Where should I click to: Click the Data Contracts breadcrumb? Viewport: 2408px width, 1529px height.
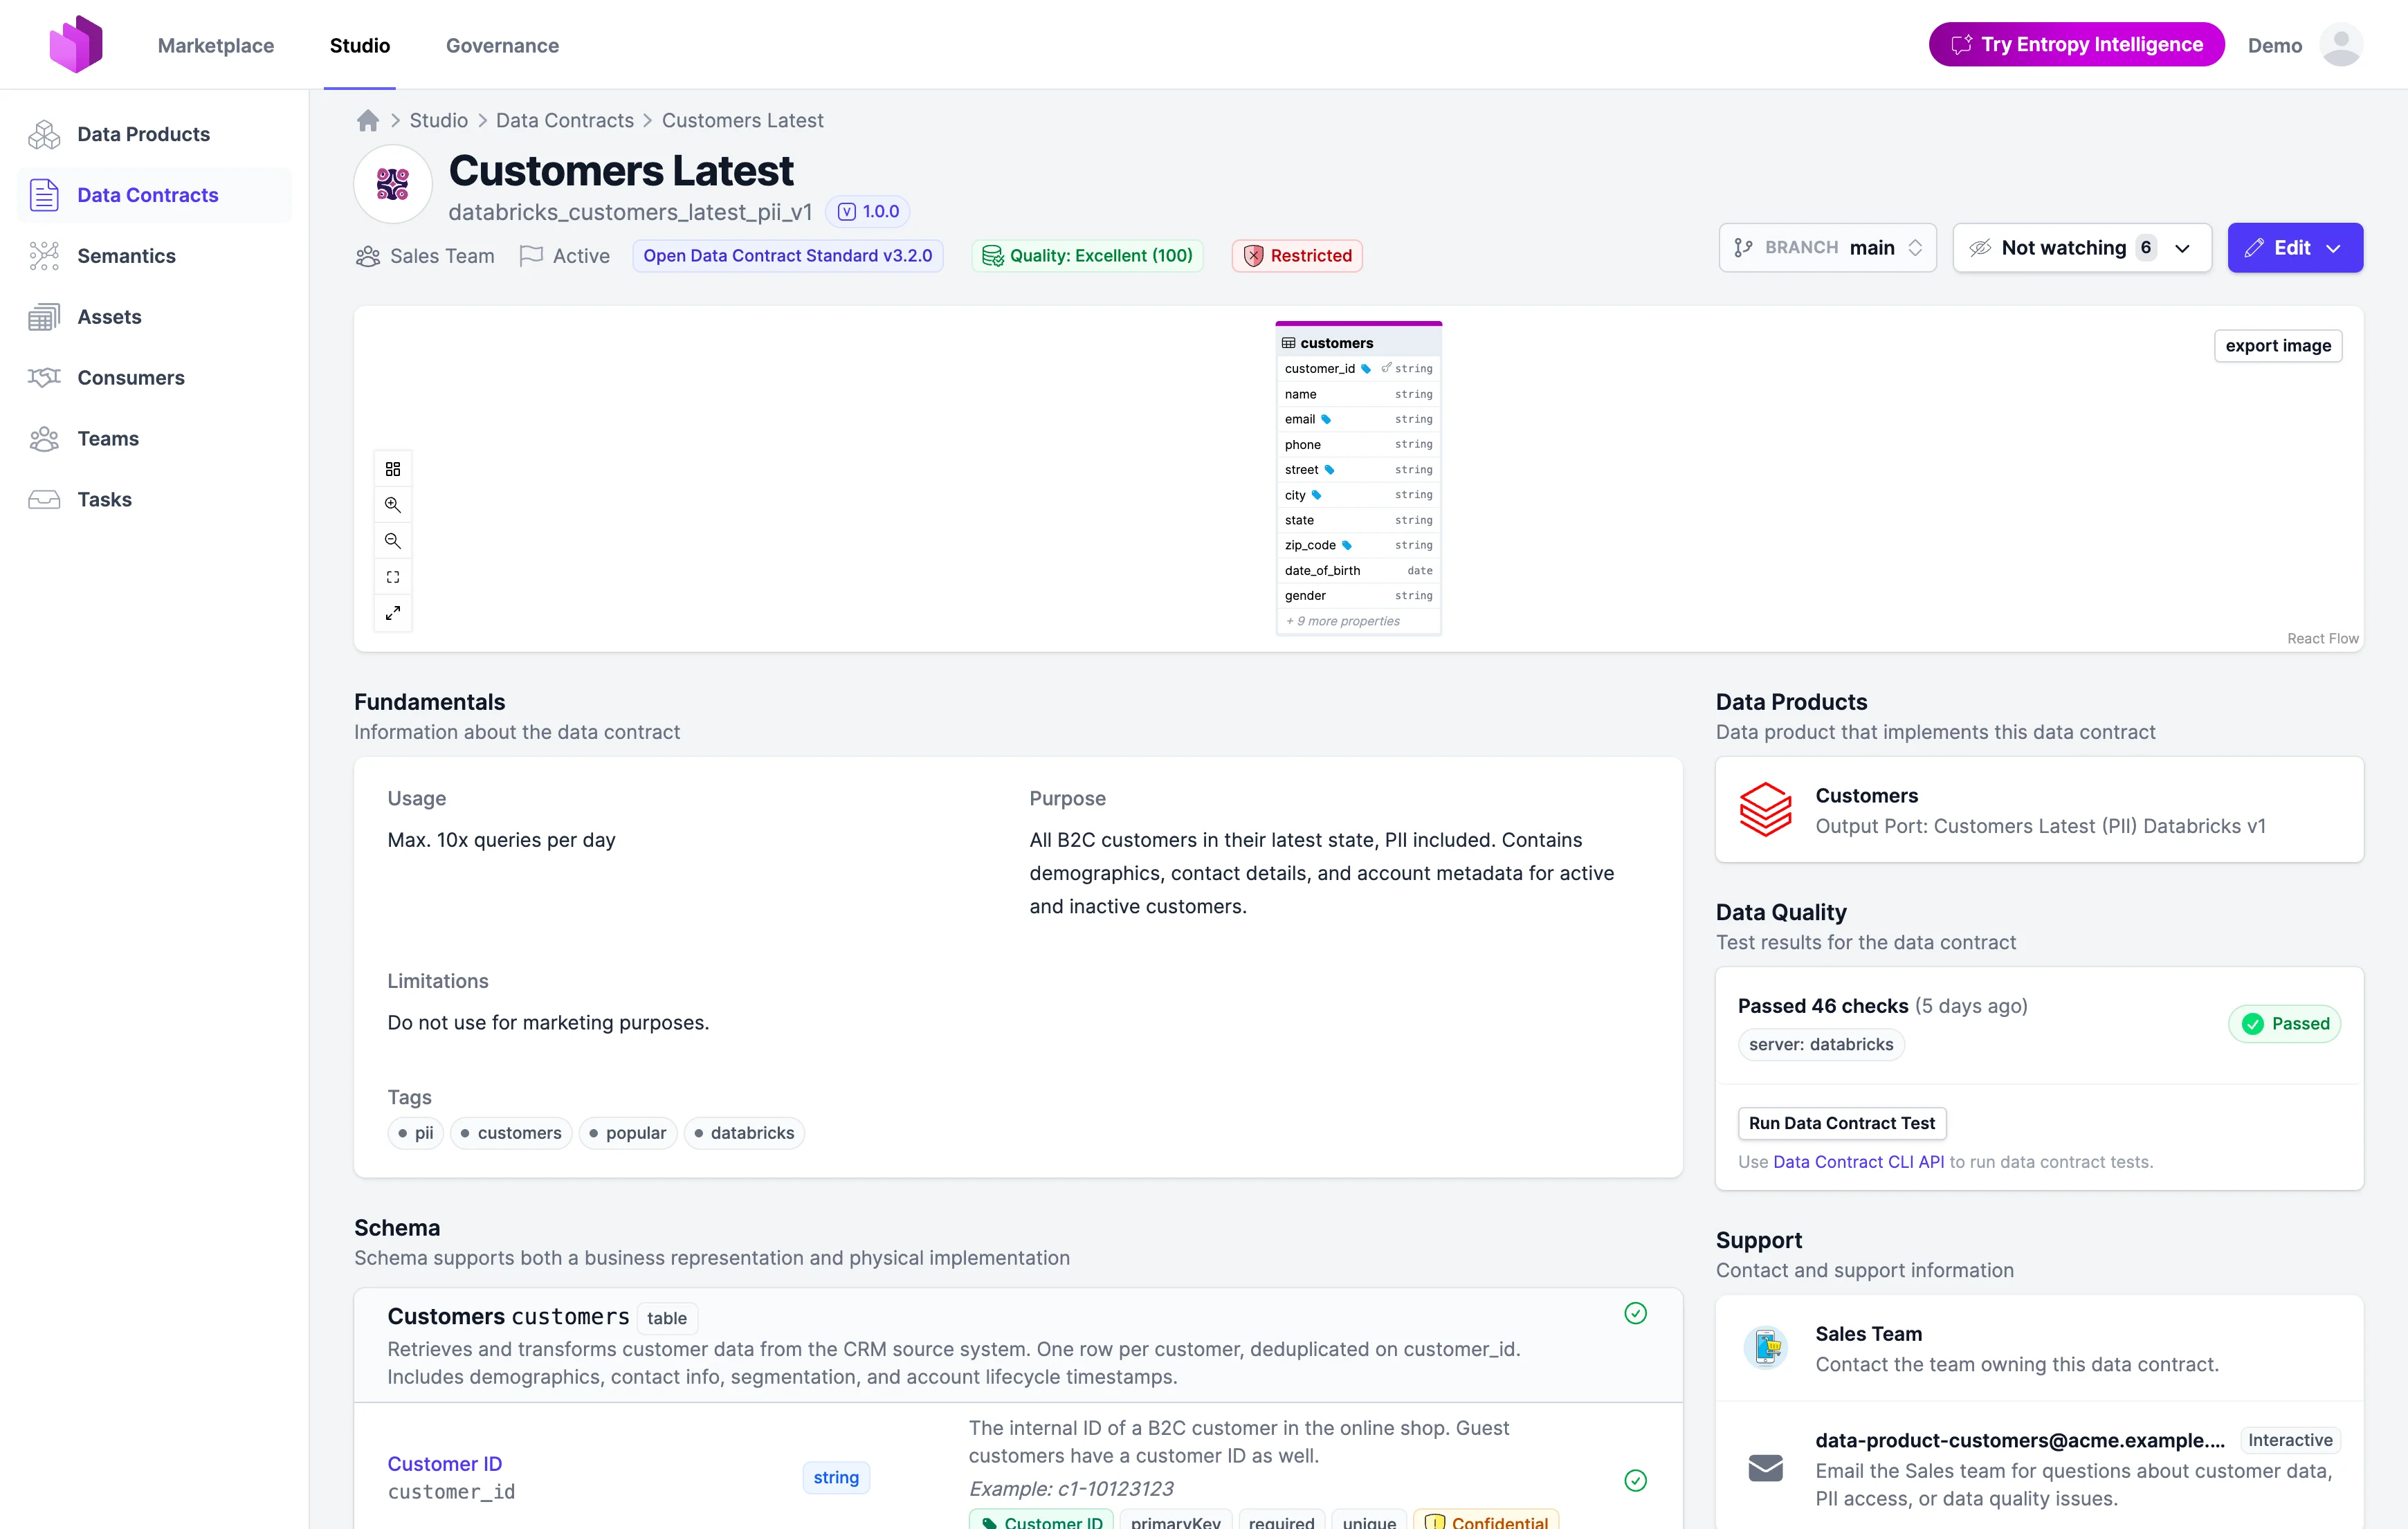point(565,121)
